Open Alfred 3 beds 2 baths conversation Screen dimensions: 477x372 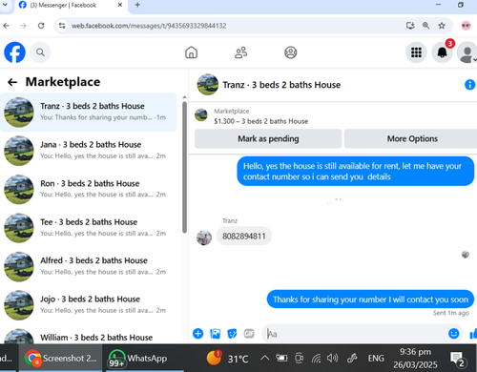(x=89, y=266)
